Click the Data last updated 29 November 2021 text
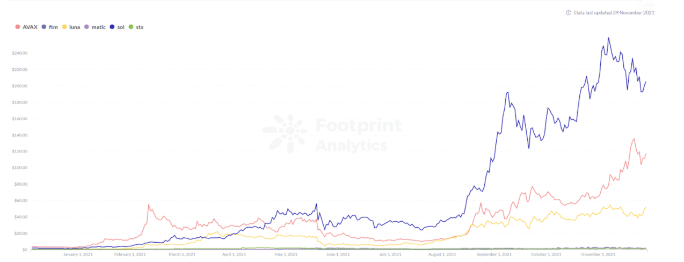Viewport: 684px width, 262px height. click(x=614, y=12)
